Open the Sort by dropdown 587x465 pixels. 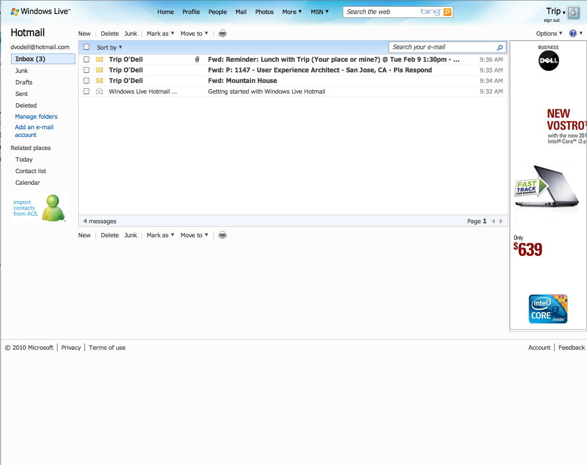click(x=110, y=47)
